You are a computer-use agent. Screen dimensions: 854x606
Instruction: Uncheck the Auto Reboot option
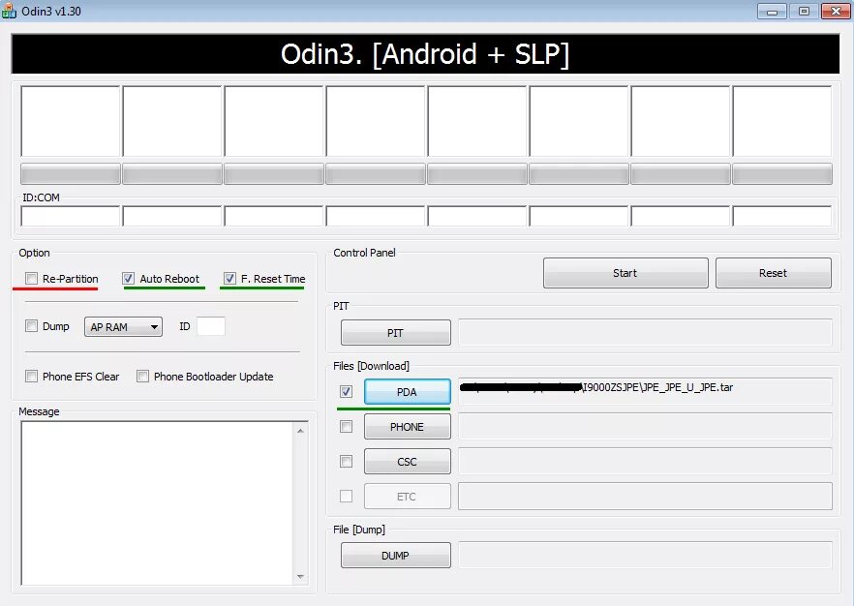(128, 279)
